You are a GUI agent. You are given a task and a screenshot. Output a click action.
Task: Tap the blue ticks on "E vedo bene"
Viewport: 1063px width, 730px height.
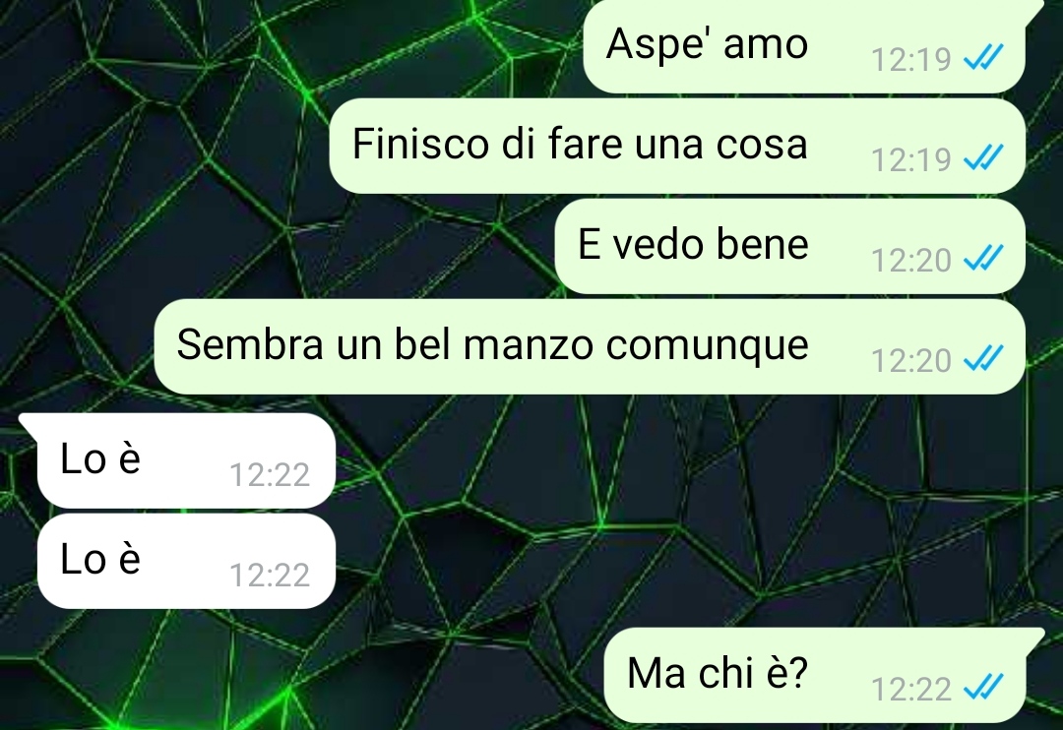(983, 259)
